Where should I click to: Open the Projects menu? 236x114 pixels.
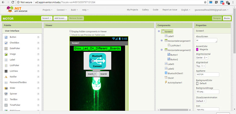47,10
